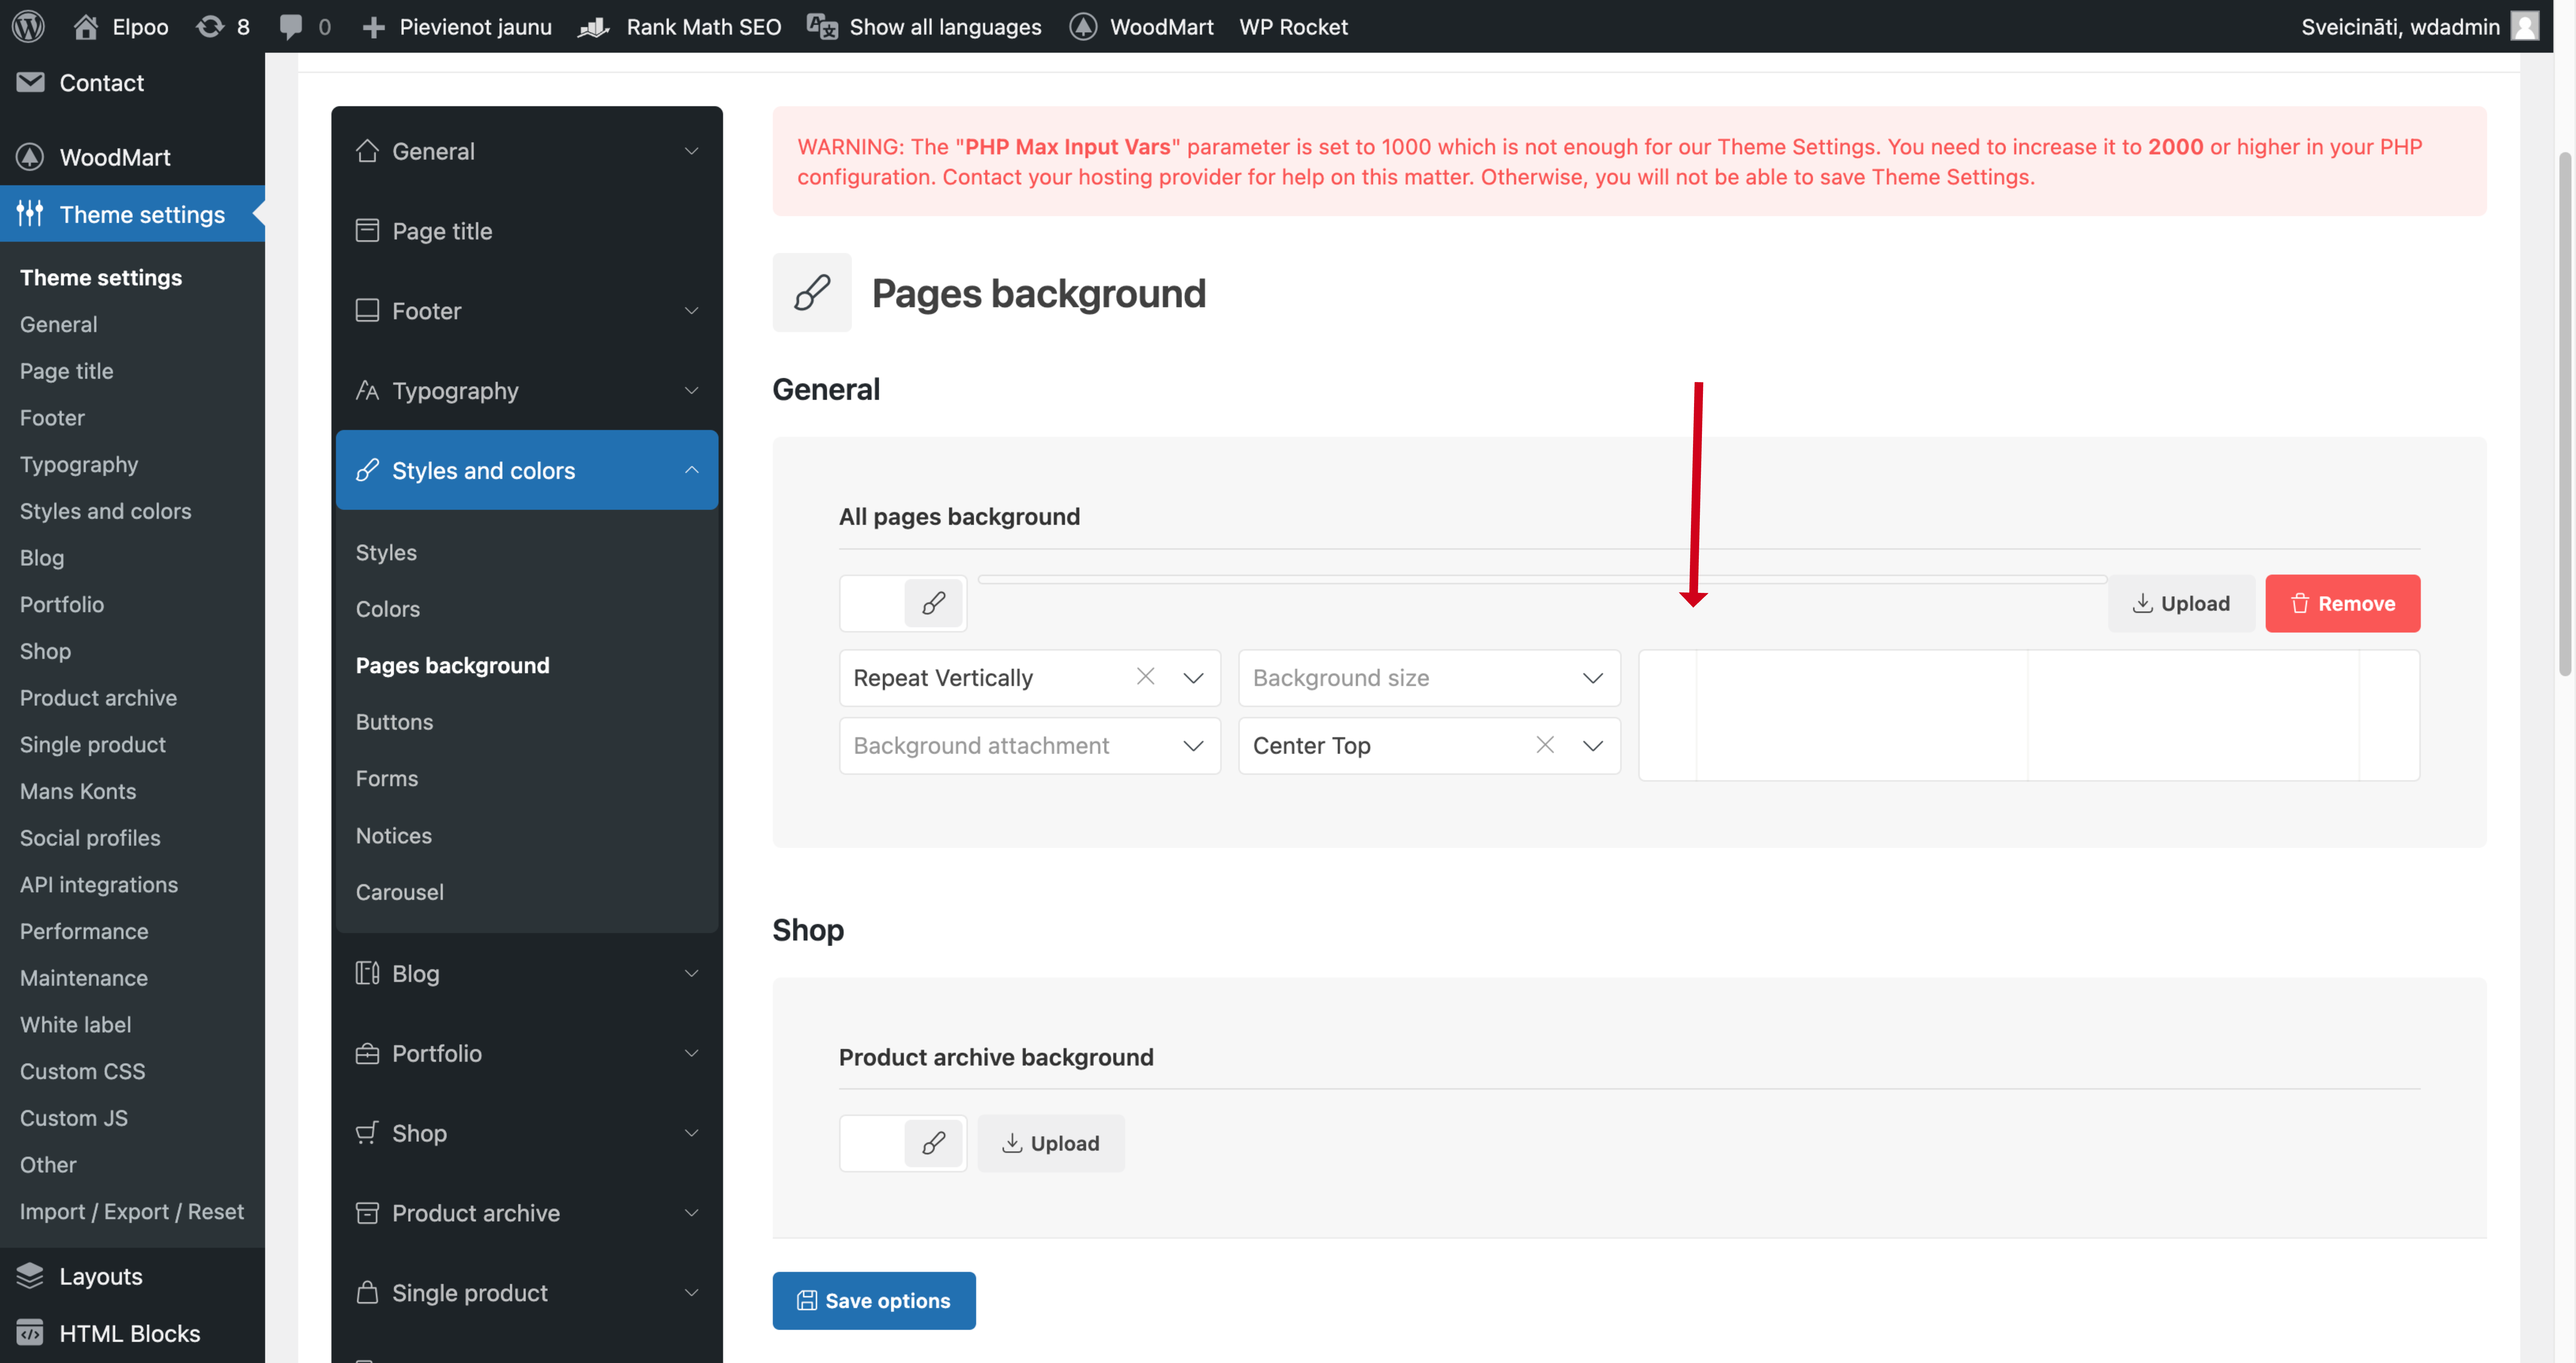Screen dimensions: 2576x1363
Task: Expand the Shop section chevron
Action: coord(691,1133)
